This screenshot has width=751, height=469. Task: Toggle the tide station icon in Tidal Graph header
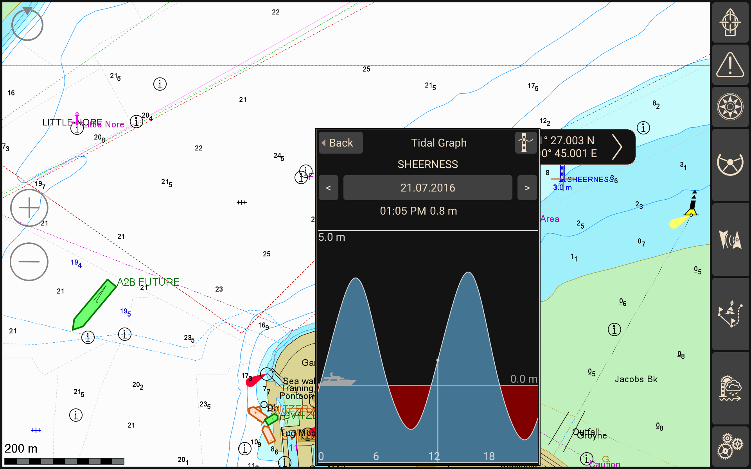525,143
